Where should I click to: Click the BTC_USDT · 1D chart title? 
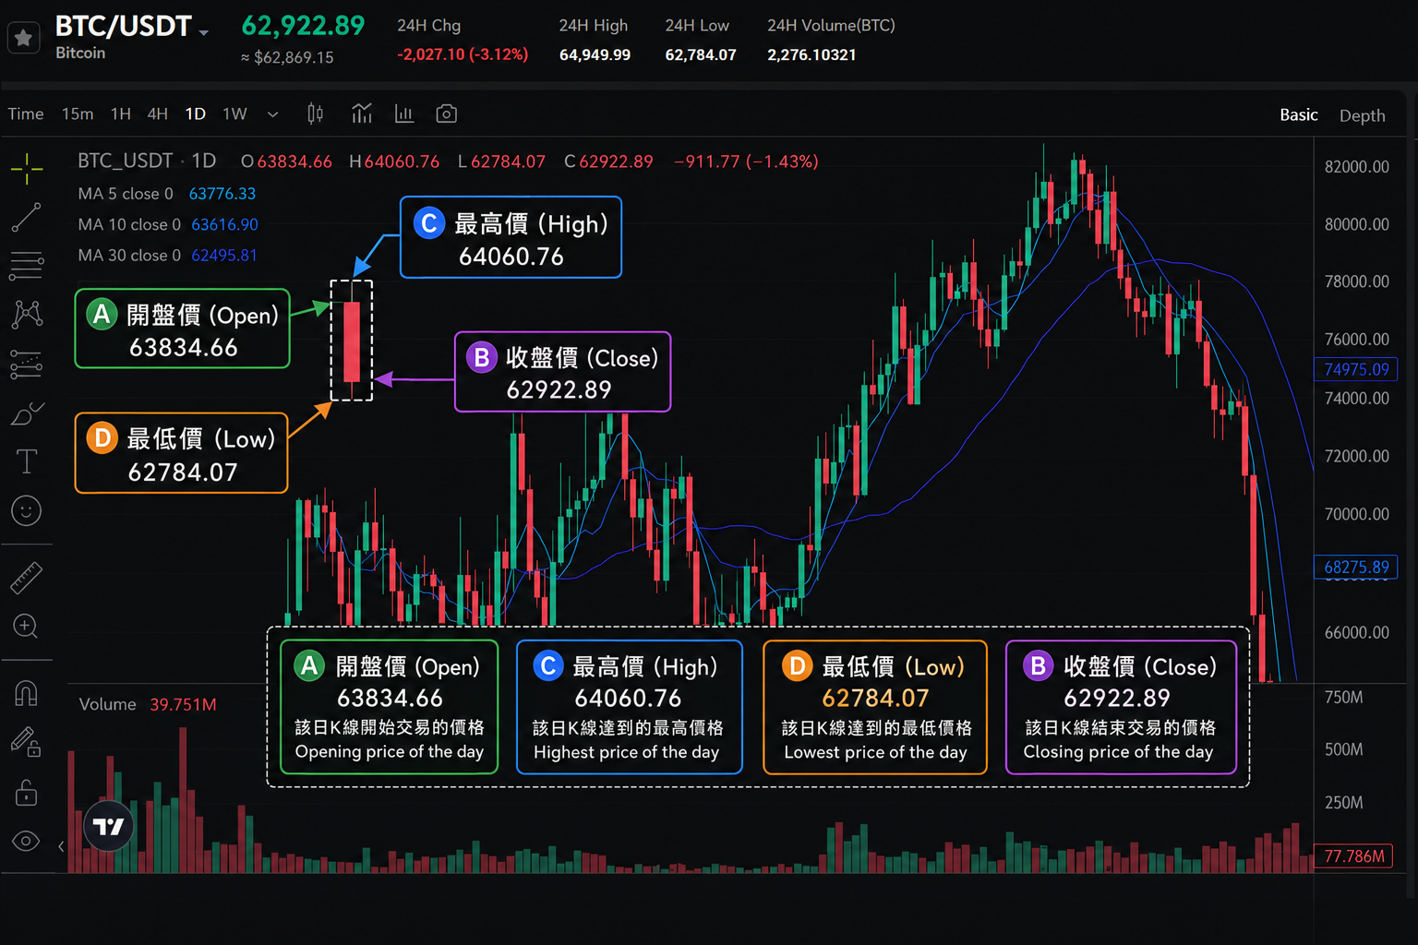click(147, 161)
